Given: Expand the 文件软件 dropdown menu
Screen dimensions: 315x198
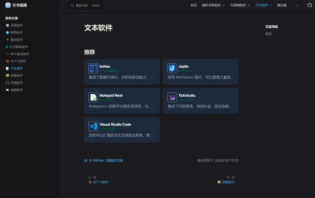Looking at the screenshot, I should [x=263, y=5].
